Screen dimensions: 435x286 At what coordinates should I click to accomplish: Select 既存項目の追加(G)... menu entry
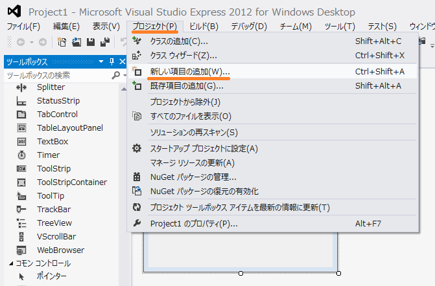click(272, 86)
